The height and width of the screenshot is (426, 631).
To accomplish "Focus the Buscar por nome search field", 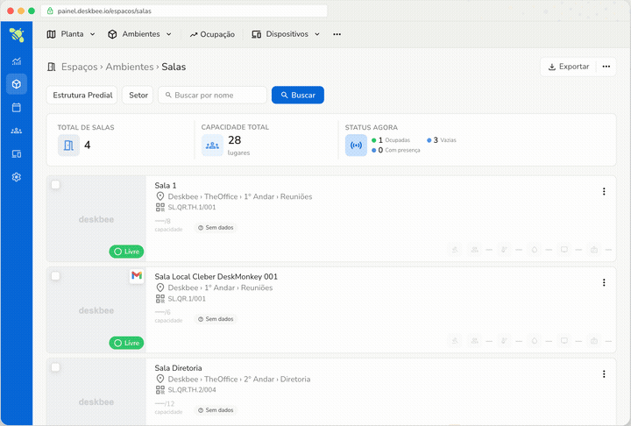I will (212, 95).
